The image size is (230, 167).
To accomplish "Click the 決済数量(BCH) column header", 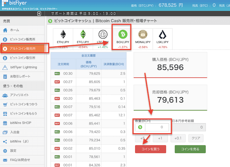I will point(114,64).
